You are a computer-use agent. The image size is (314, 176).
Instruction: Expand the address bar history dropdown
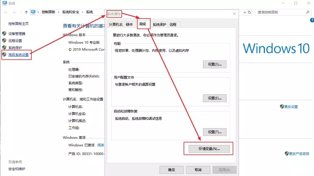(245, 12)
